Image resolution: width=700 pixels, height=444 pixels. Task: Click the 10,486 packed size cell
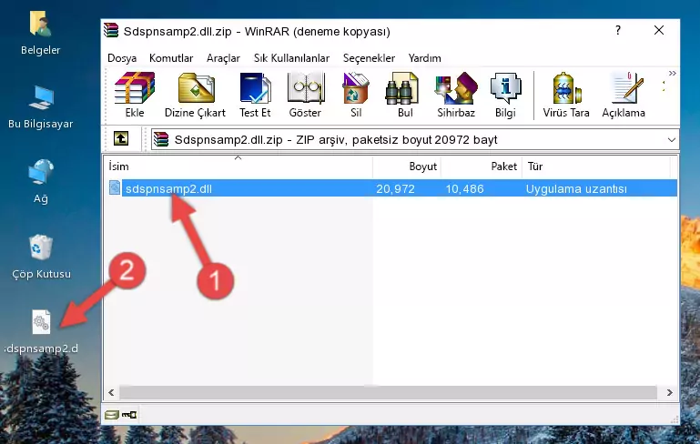coord(465,188)
